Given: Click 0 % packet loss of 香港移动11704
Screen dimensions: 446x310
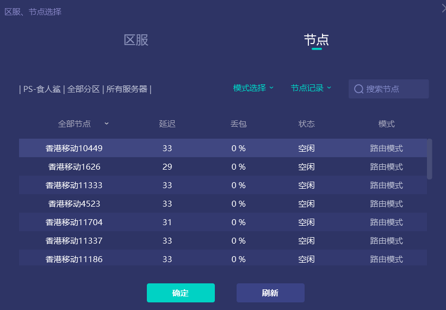Looking at the screenshot, I should click(x=238, y=222).
